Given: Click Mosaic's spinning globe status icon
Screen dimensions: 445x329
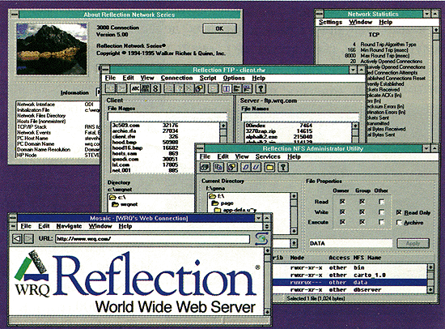Looking at the screenshot, I should (261, 238).
